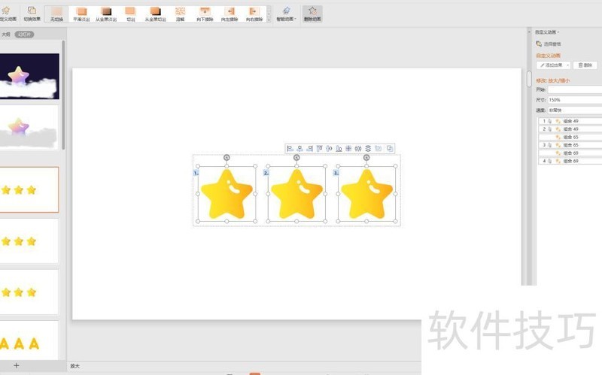This screenshot has width=602, height=375.
Task: Switch to the 大纲 outline tab
Action: click(x=6, y=35)
